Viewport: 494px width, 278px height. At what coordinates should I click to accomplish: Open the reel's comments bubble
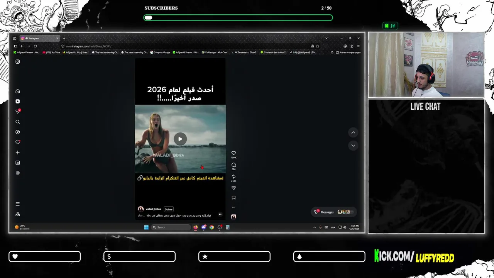click(x=233, y=165)
